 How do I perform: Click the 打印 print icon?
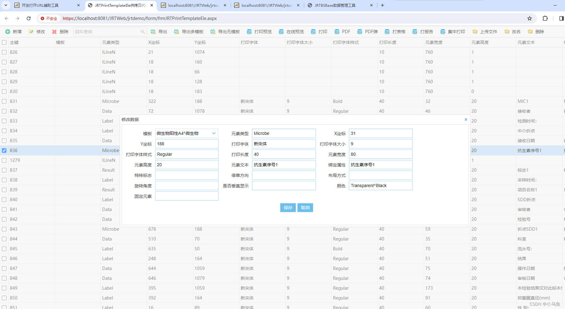click(313, 32)
